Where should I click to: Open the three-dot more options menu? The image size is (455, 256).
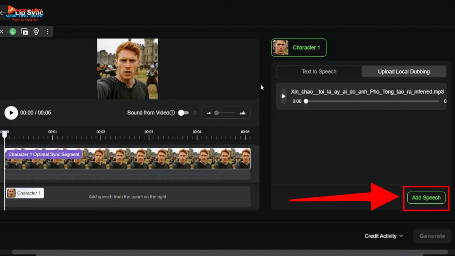(x=47, y=31)
